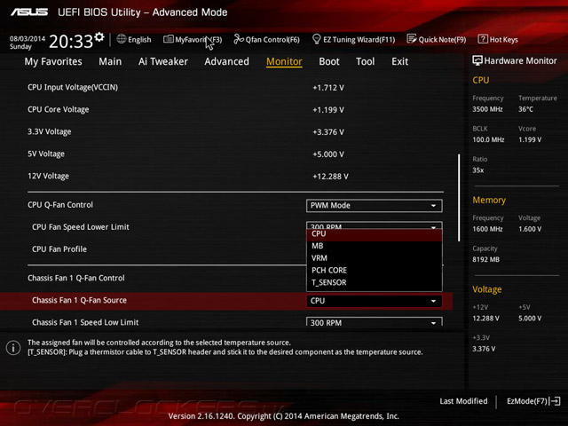Open the My Favorites tab
The image size is (568, 426).
pyautogui.click(x=53, y=61)
